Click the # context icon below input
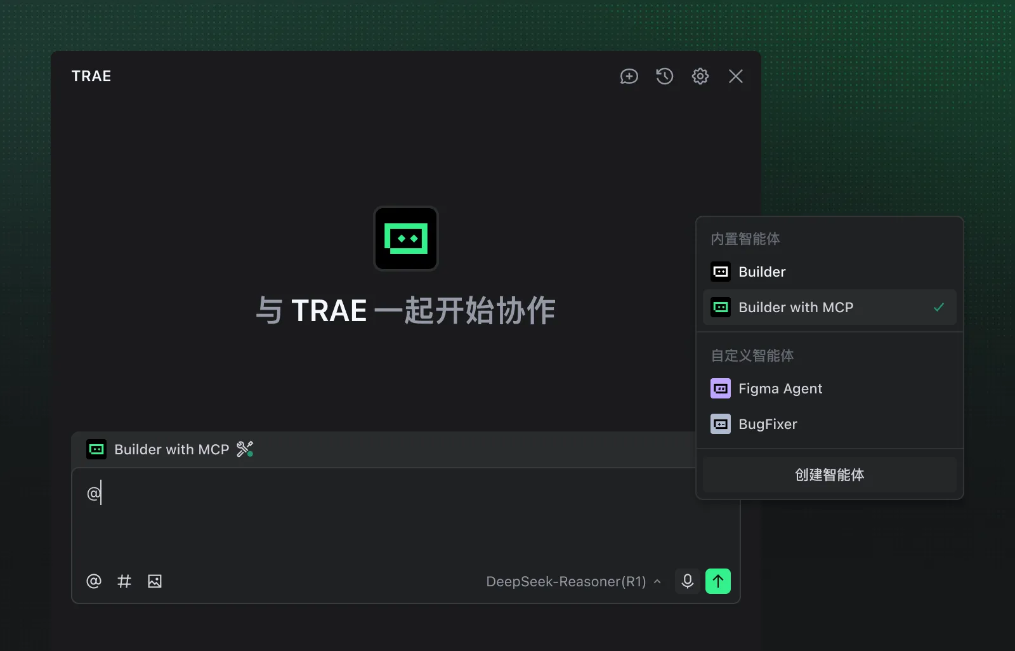 (124, 581)
